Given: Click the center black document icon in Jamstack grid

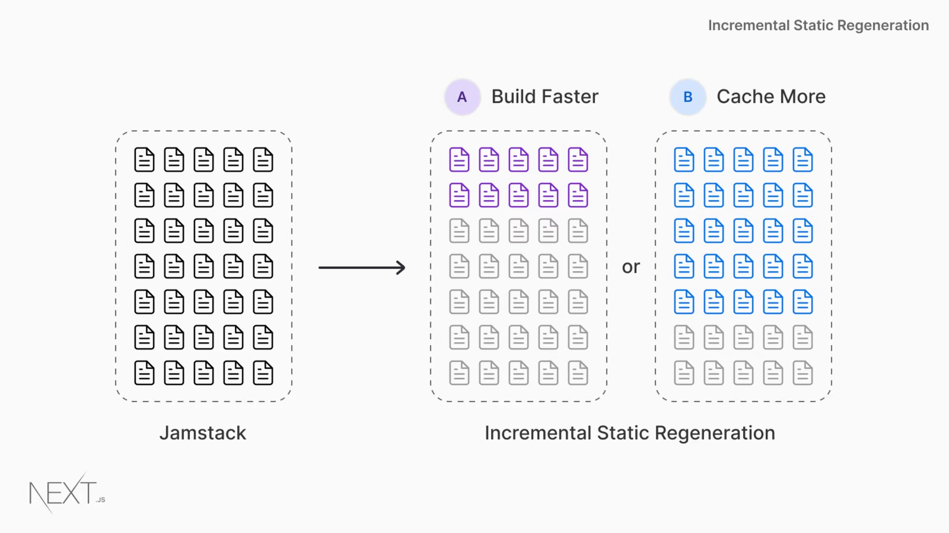Looking at the screenshot, I should pyautogui.click(x=204, y=266).
